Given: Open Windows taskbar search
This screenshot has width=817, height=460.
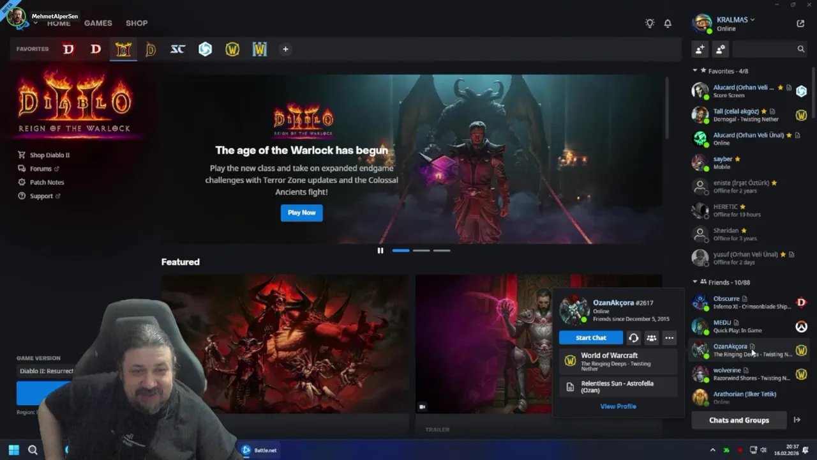Looking at the screenshot, I should tap(33, 450).
